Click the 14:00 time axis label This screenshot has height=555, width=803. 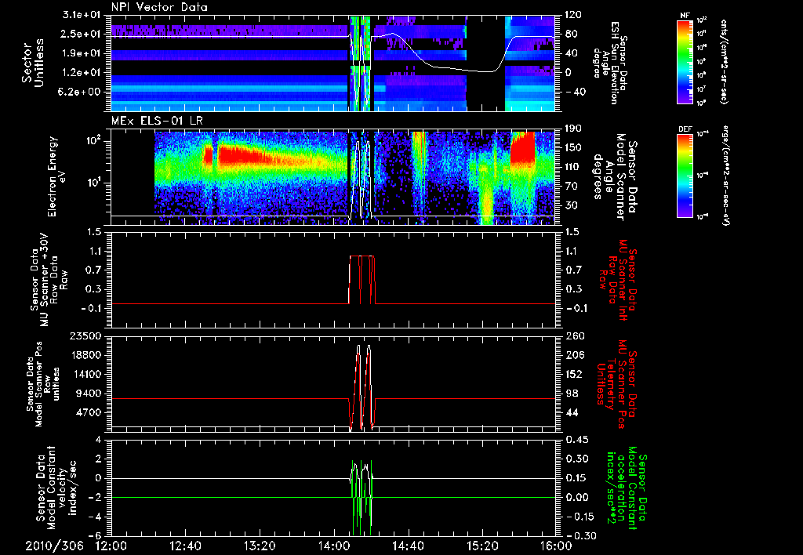[x=333, y=546]
